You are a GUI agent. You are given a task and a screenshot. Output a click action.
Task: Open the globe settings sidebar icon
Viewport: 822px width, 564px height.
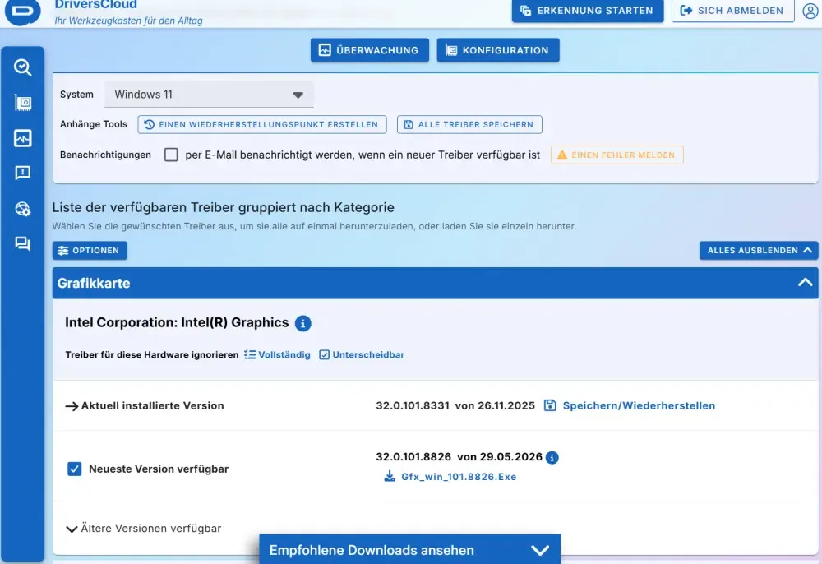click(22, 209)
